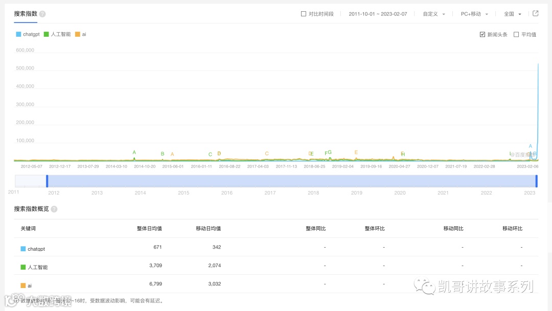Click year 2020 on timeline scale
Image resolution: width=552 pixels, height=311 pixels.
tap(400, 193)
